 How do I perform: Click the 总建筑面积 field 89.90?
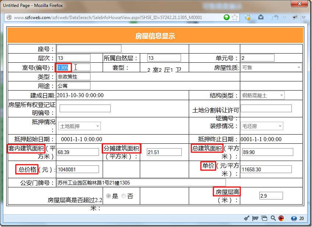(x=267, y=152)
